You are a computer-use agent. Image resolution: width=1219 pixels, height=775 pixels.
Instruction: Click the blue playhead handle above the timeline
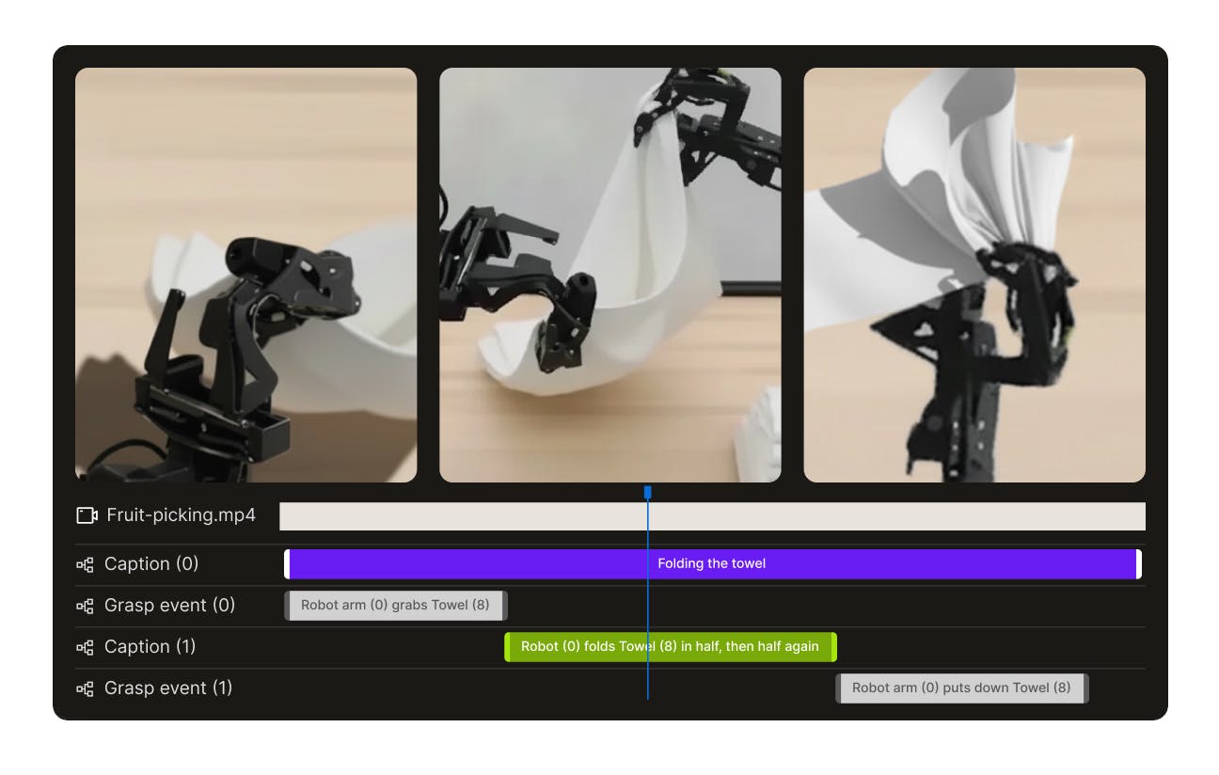[x=648, y=490]
